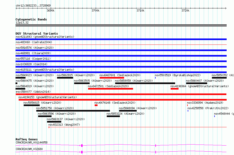This screenshot has width=234, height=155.
Task: Click the nsv5864919 Almarri2020 label
Action: pos(35,86)
